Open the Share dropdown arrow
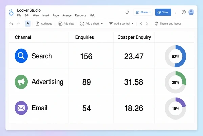 pyautogui.click(x=150, y=12)
